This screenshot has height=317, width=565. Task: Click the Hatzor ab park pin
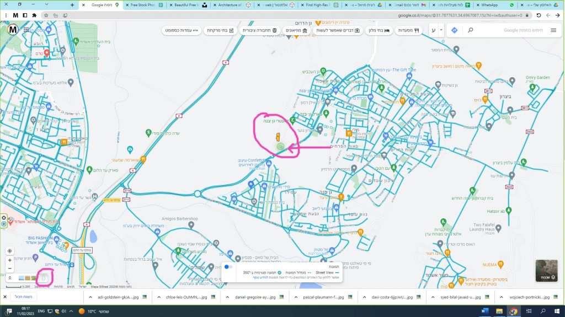click(509, 211)
